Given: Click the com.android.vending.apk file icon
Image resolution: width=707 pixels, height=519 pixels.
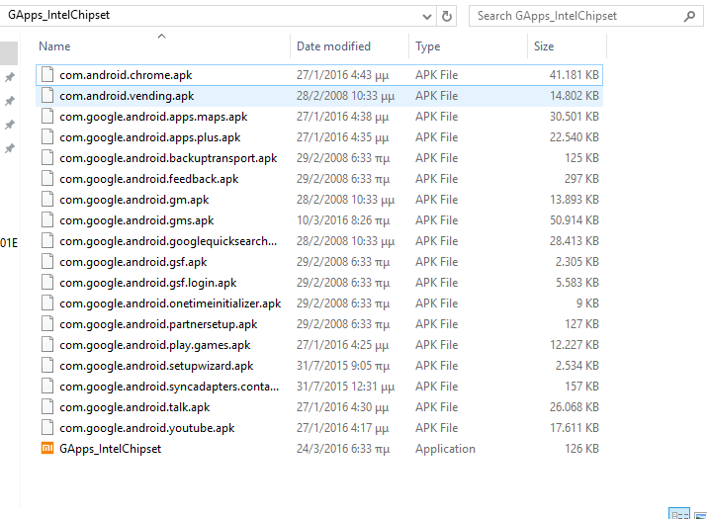Looking at the screenshot, I should [x=47, y=96].
